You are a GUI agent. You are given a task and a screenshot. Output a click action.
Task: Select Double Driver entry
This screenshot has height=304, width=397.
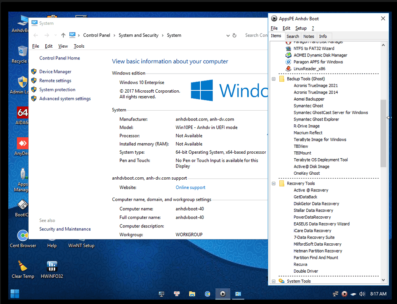(x=306, y=271)
